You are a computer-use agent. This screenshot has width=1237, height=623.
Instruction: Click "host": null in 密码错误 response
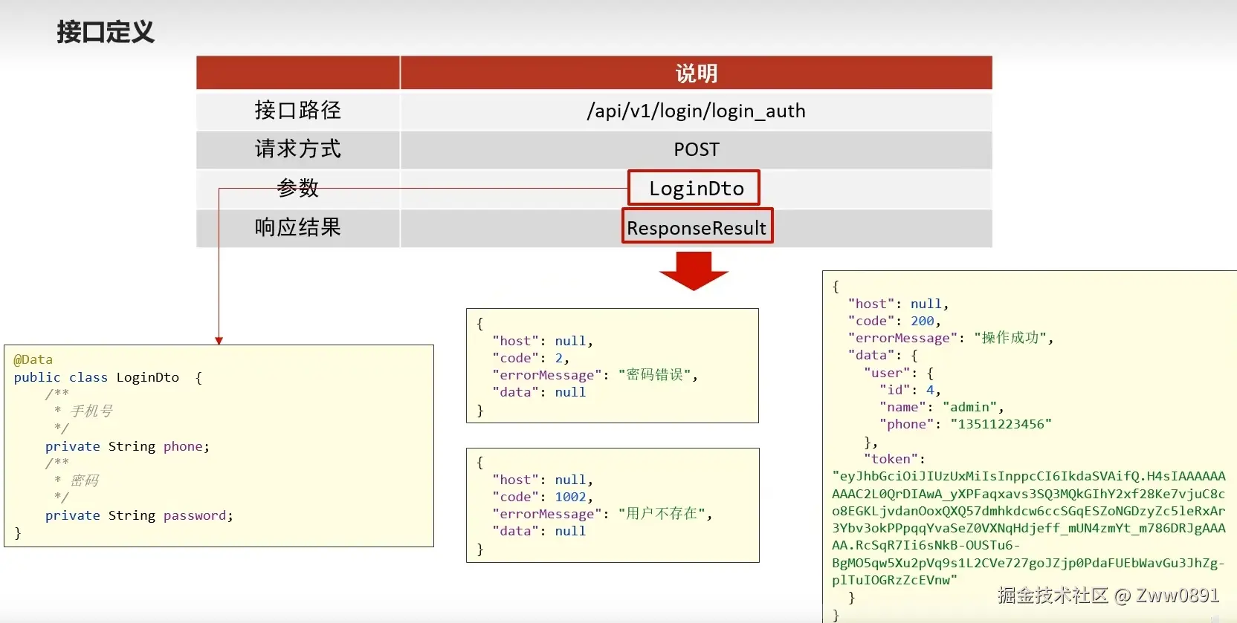coord(543,341)
